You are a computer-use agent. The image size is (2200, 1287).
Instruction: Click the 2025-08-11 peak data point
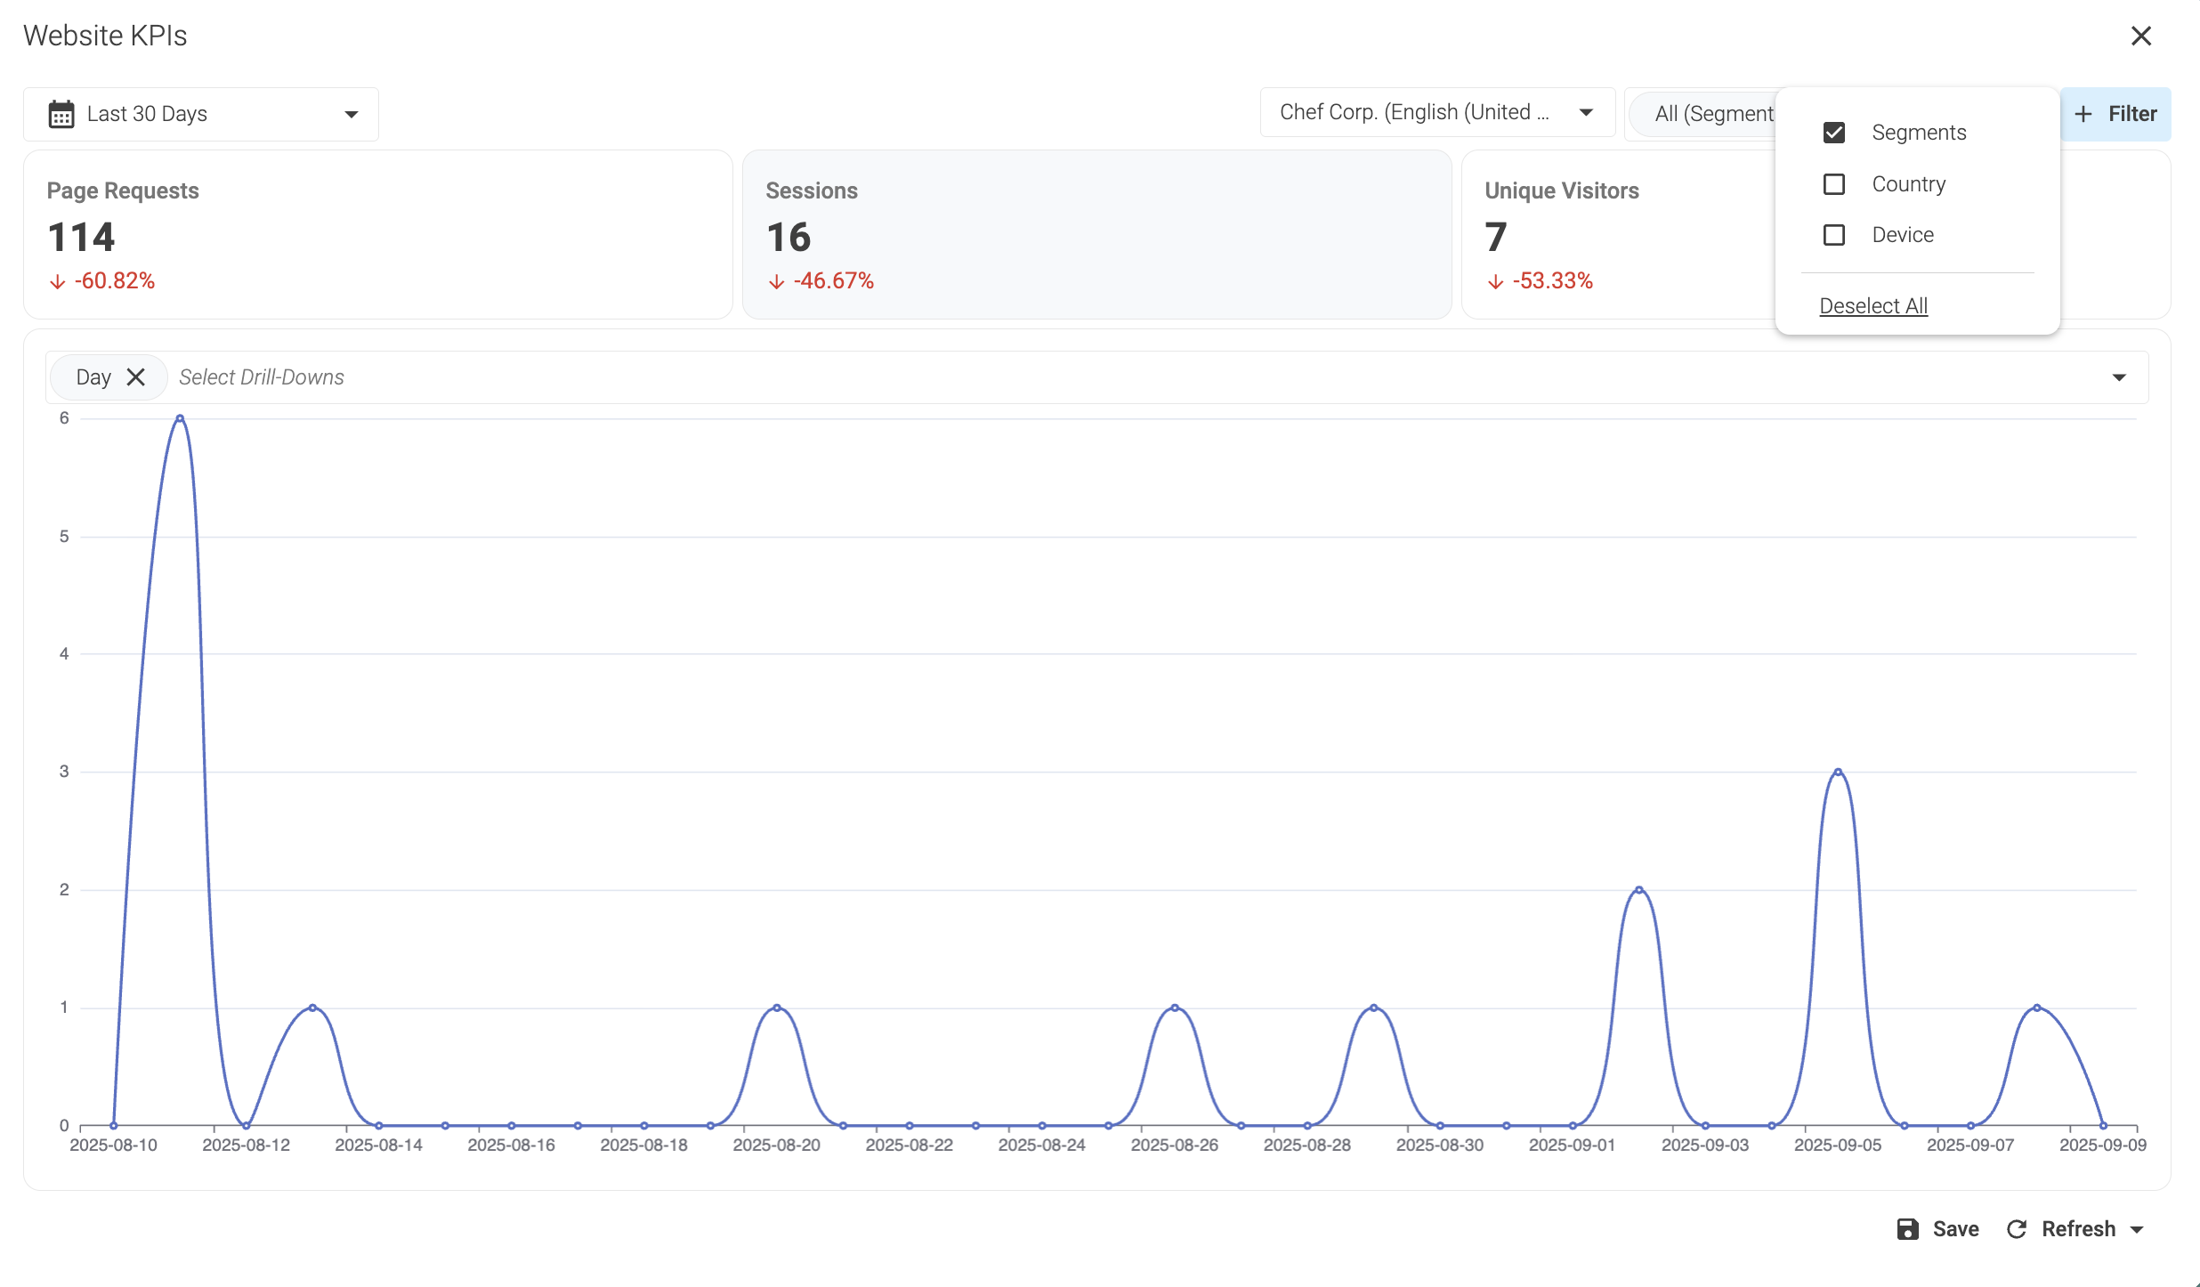coord(180,417)
